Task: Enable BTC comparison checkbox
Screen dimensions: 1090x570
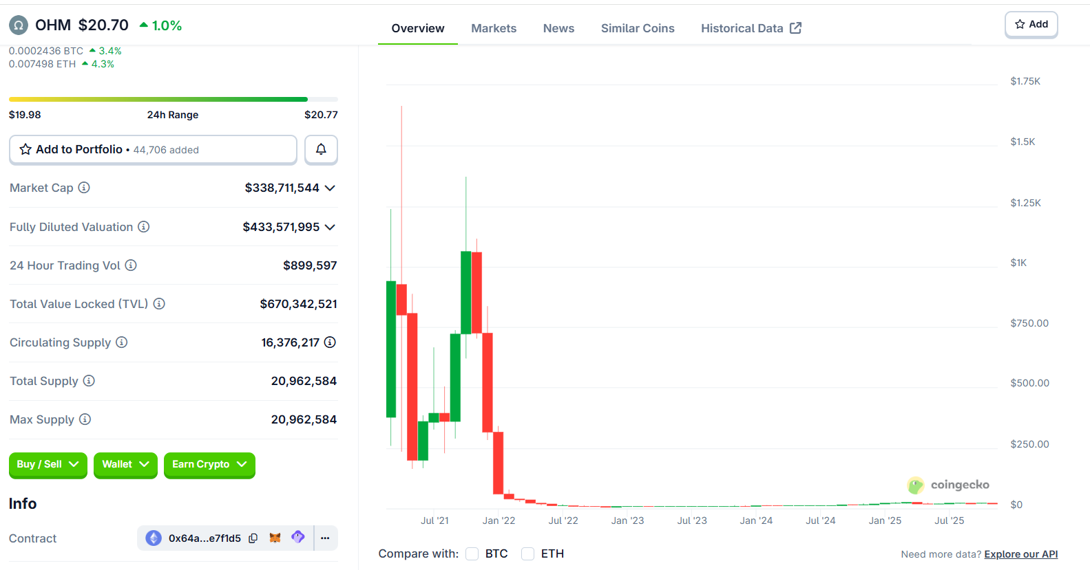Action: pos(472,554)
